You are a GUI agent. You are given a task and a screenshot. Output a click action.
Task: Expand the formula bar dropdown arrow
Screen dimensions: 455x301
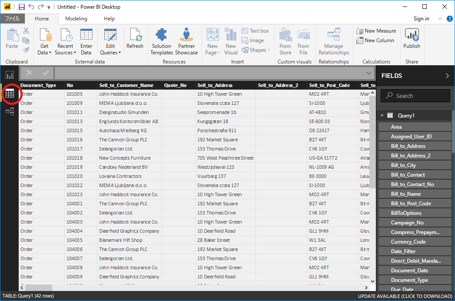point(369,73)
